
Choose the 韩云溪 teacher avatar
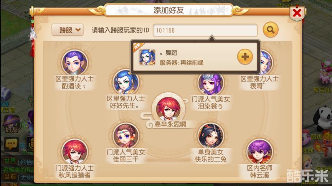click(x=259, y=151)
